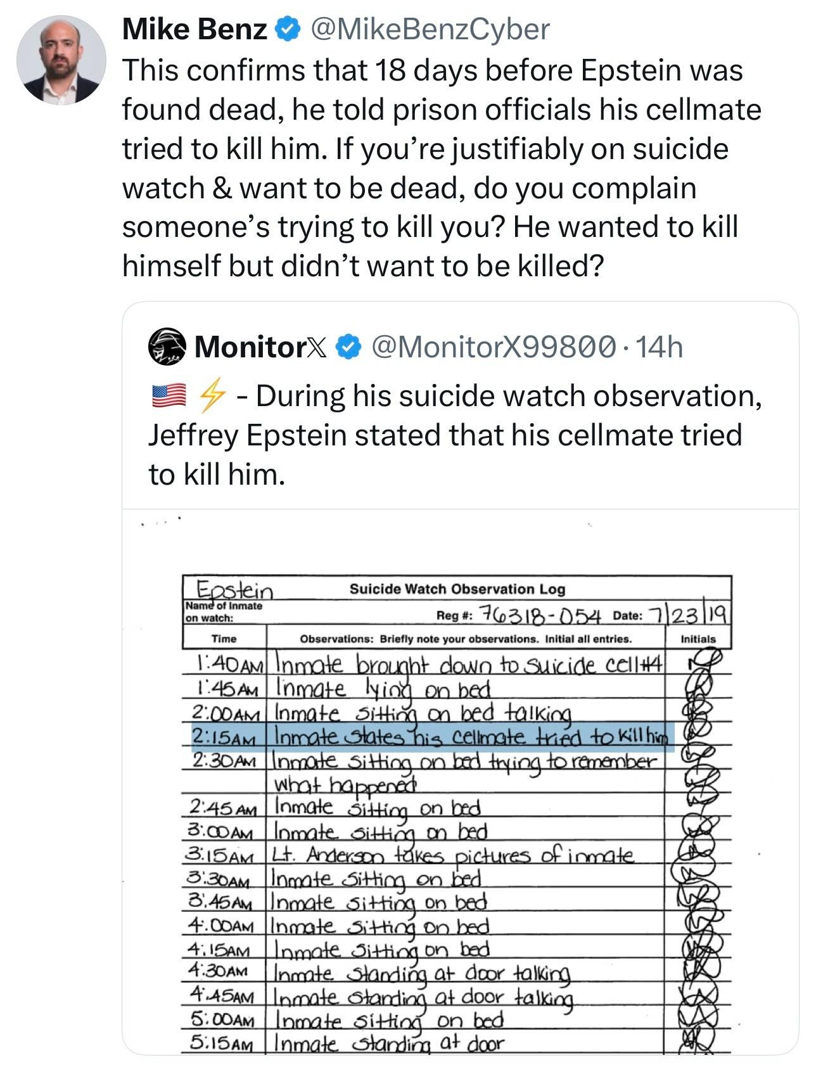Viewport: 816px width, 1072px height.
Task: Open the @MikeBenzCyber handle
Action: pyautogui.click(x=428, y=30)
